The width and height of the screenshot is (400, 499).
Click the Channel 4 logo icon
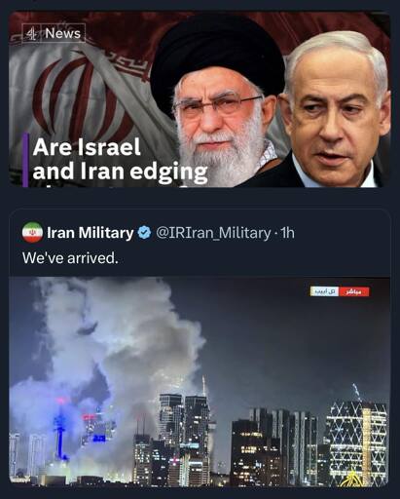[x=31, y=33]
